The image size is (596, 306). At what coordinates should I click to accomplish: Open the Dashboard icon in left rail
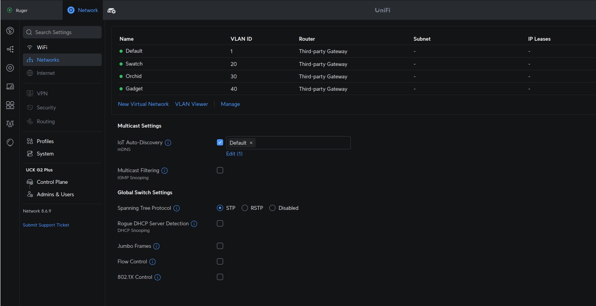pos(10,31)
